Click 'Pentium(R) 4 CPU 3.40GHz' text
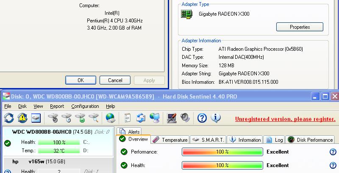This screenshot has width=339, height=173. point(114,21)
